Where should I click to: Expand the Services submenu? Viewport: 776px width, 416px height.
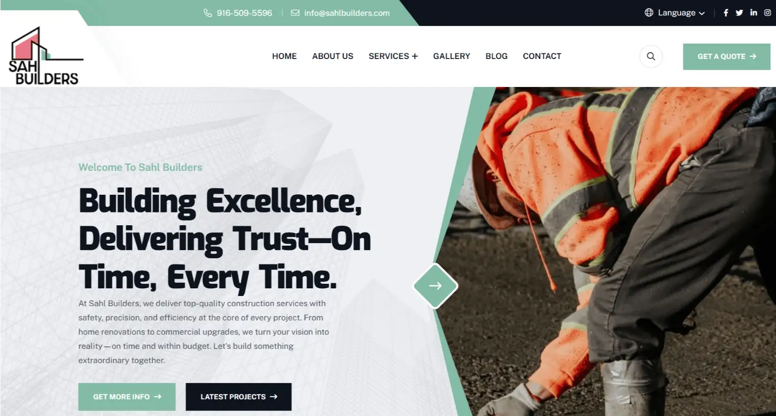pos(393,56)
